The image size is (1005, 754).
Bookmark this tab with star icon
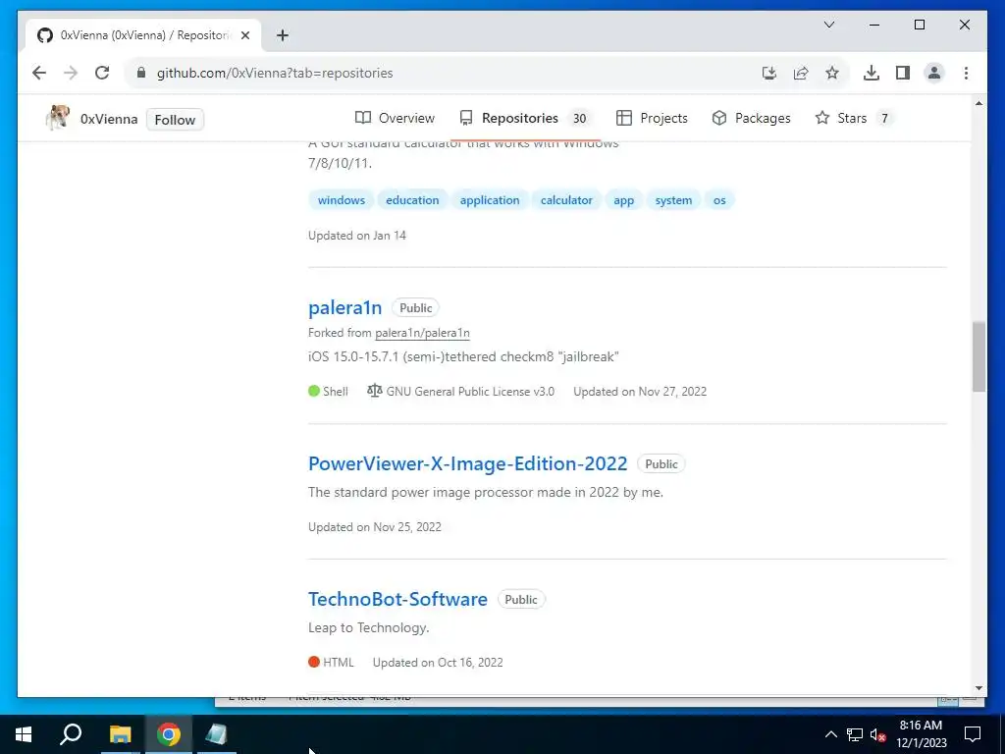(x=832, y=73)
